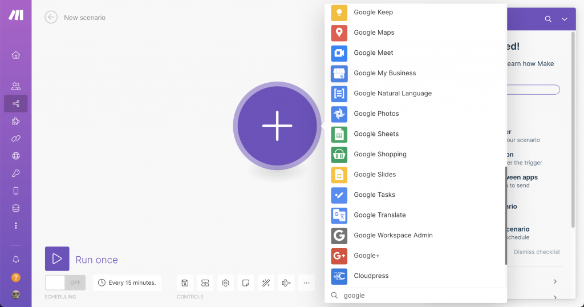
Task: Open the user profile avatar
Action: click(15, 294)
